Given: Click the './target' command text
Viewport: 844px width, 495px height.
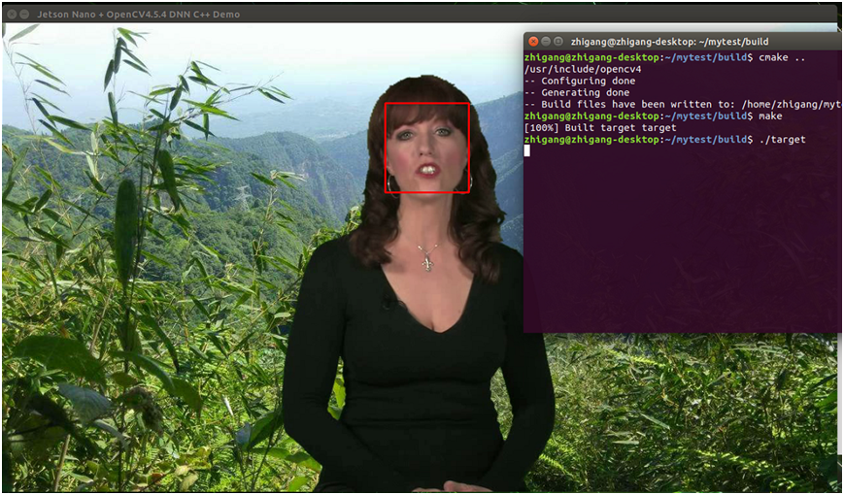Looking at the screenshot, I should 782,140.
